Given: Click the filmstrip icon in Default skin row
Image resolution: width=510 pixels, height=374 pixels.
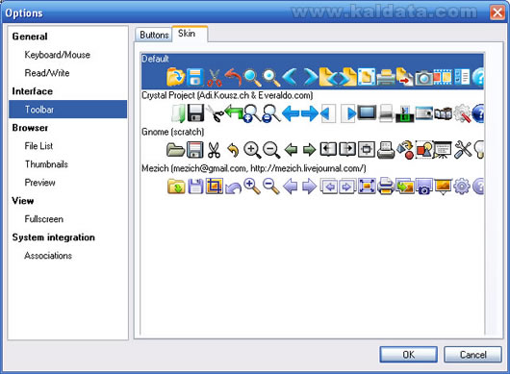Looking at the screenshot, I should 443,77.
